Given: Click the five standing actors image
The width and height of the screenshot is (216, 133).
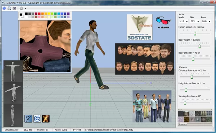Looking at the screenshot, I should pos(152,106).
